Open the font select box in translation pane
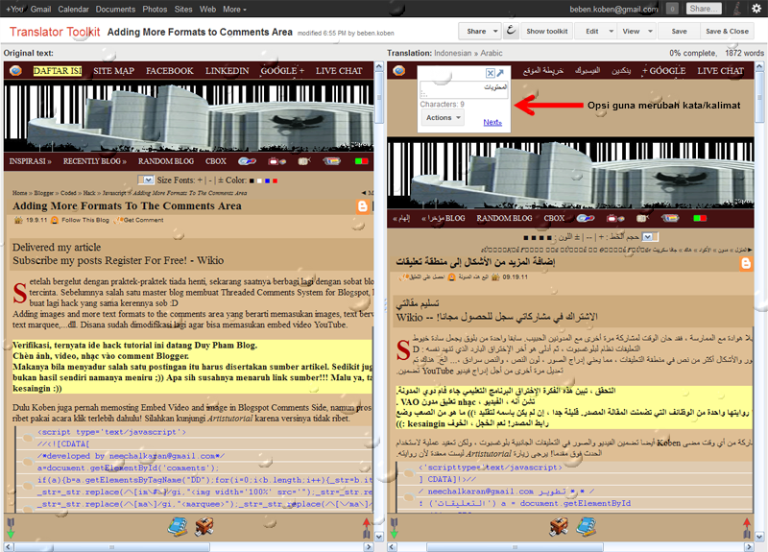Image resolution: width=768 pixels, height=552 pixels. (x=650, y=237)
